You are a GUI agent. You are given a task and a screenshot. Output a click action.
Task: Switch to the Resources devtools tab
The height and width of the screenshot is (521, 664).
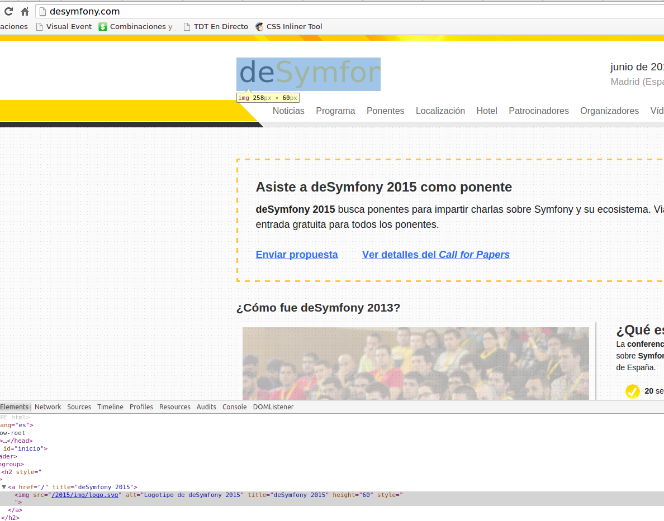175,407
